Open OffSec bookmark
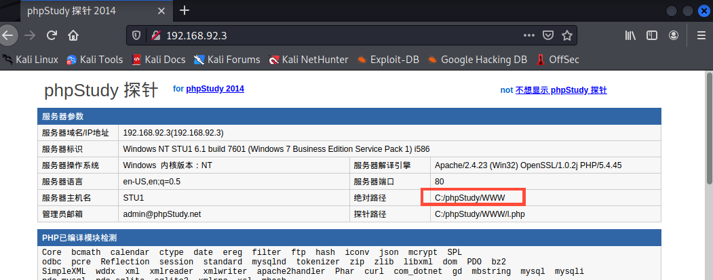The image size is (713, 280). point(558,60)
